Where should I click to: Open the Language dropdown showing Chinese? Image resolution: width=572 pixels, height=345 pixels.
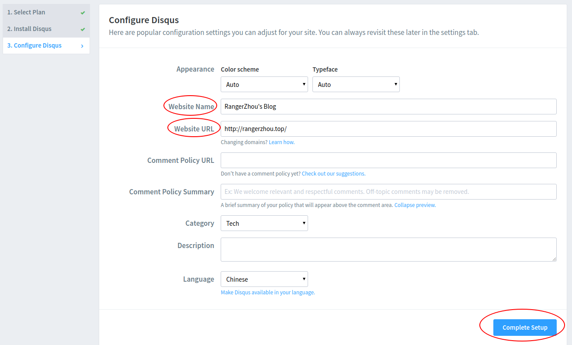[264, 279]
